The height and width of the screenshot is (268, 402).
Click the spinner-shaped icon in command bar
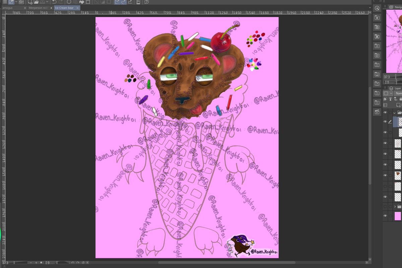pos(69,2)
